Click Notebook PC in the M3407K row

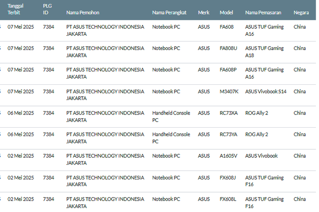166,92
